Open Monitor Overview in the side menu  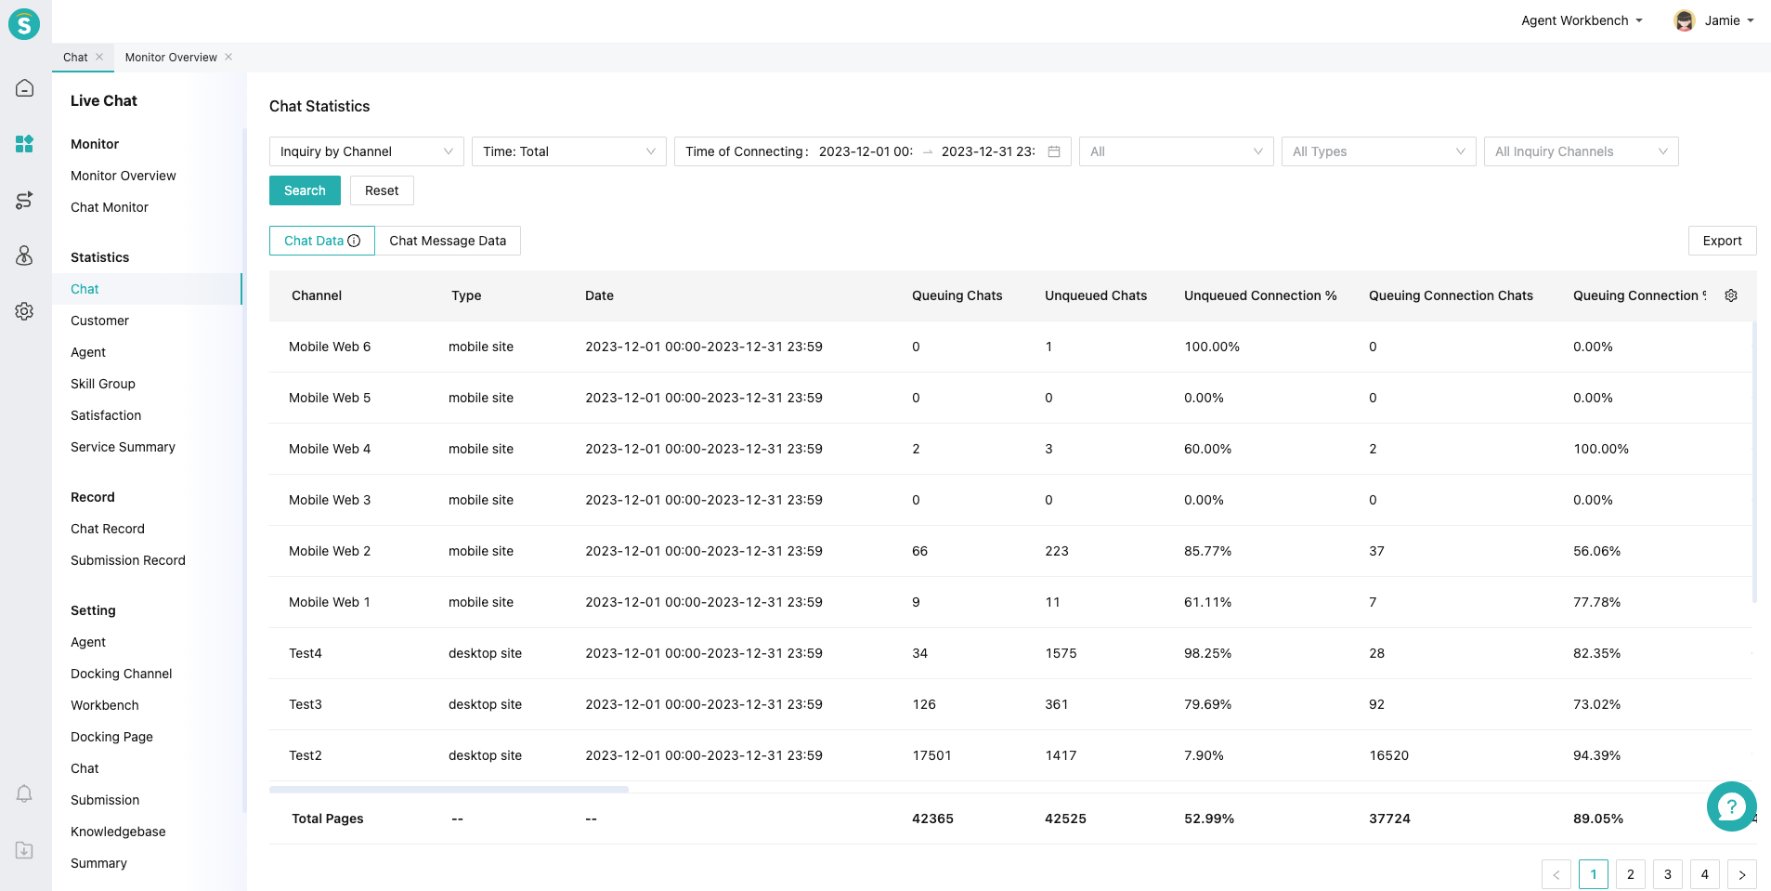[124, 176]
